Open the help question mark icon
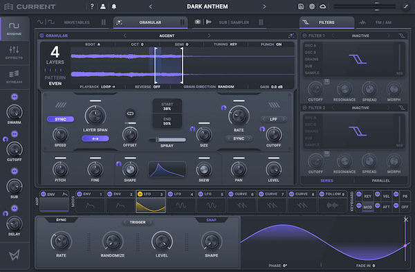 point(92,6)
